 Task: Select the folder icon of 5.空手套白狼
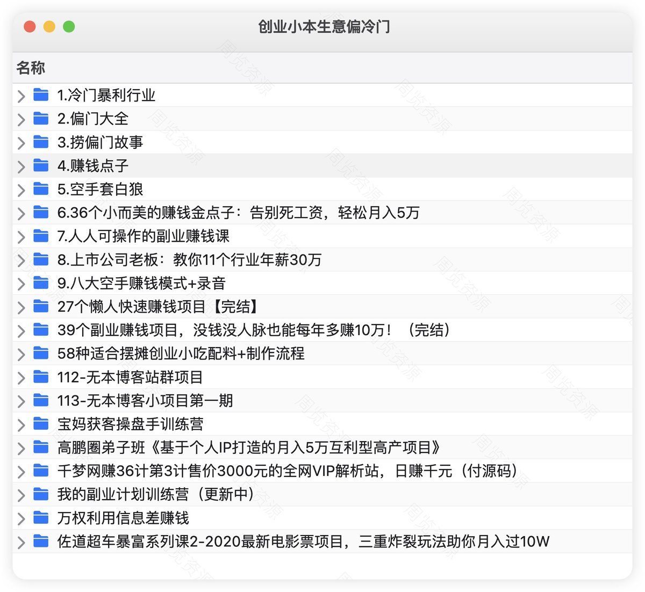point(41,189)
